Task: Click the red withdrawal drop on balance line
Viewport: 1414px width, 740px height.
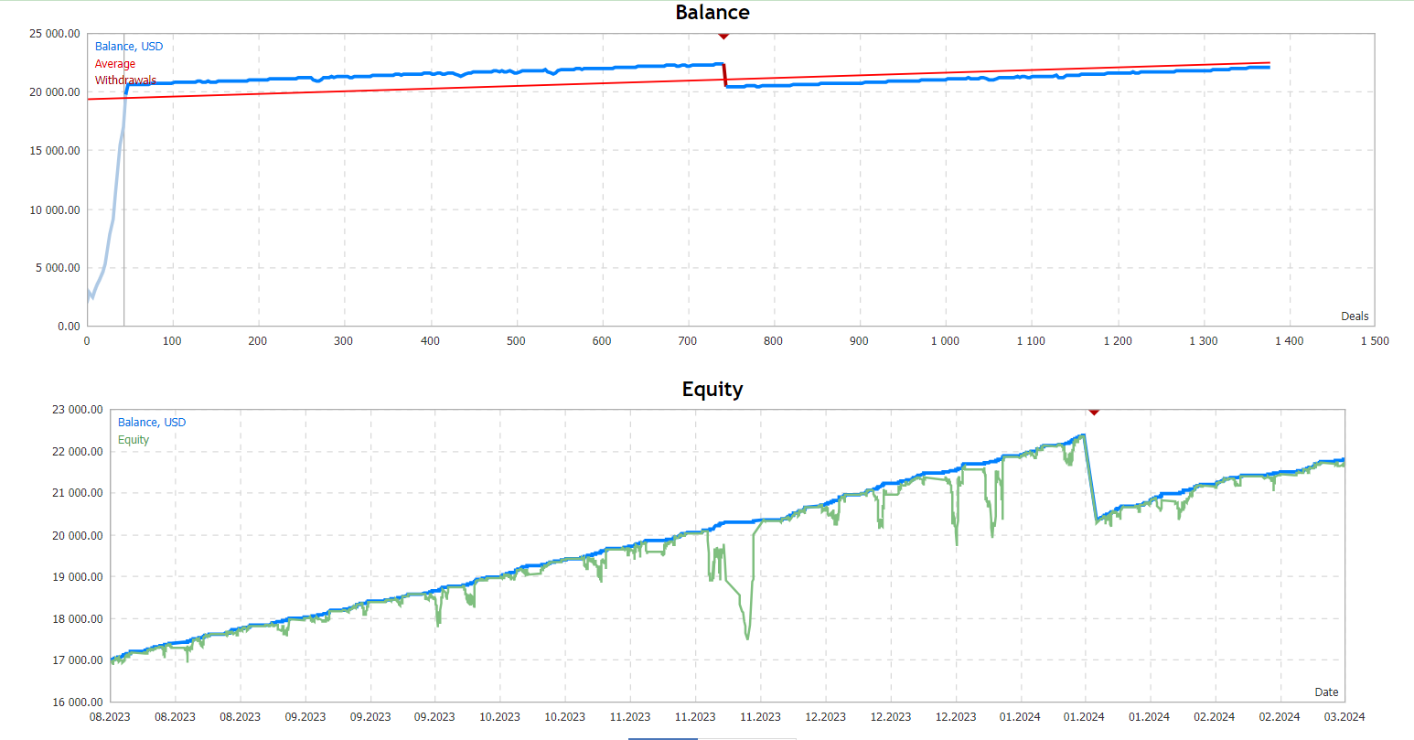Action: [724, 76]
